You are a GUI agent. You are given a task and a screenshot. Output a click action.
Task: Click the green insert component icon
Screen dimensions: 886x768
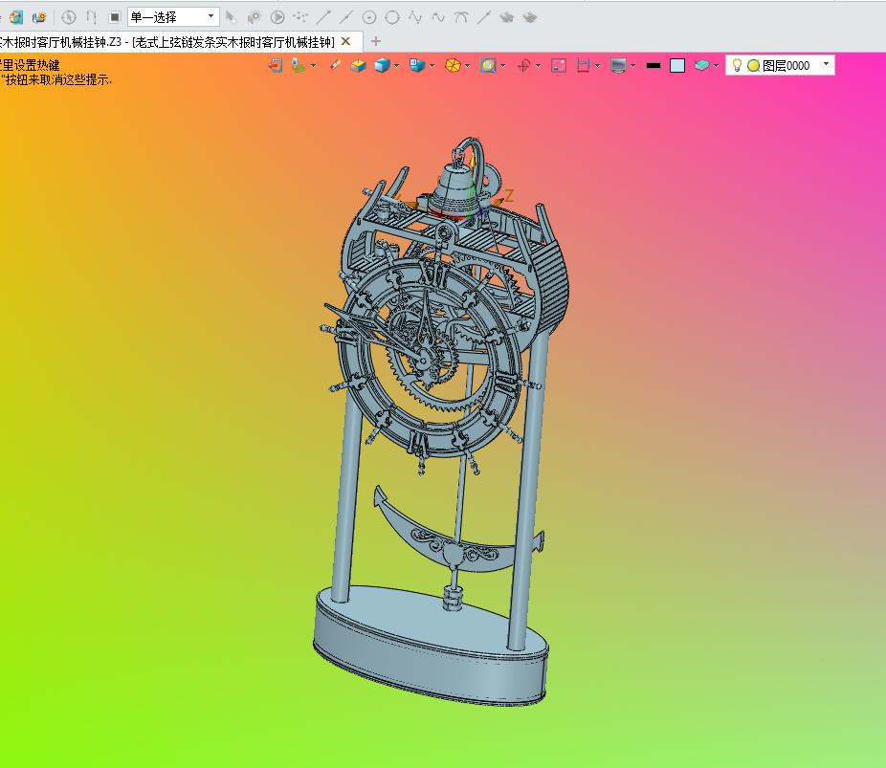[298, 65]
